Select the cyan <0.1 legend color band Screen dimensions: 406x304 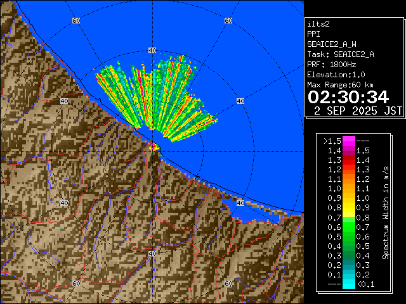click(348, 284)
